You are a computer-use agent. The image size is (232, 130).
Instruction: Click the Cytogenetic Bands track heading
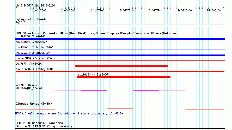pos(31,19)
